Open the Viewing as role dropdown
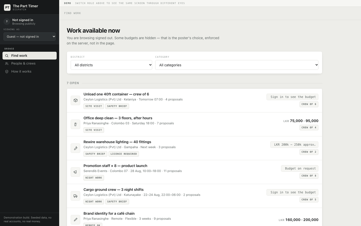This screenshot has height=226, width=361. coord(30,37)
